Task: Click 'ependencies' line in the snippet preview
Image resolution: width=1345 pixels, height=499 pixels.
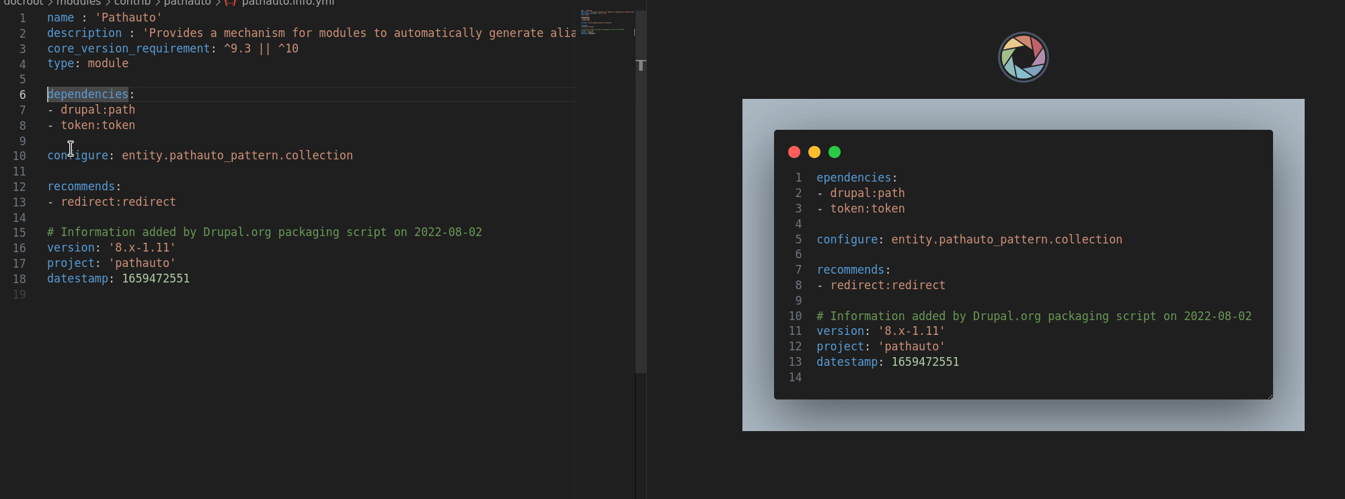Action: (x=857, y=178)
